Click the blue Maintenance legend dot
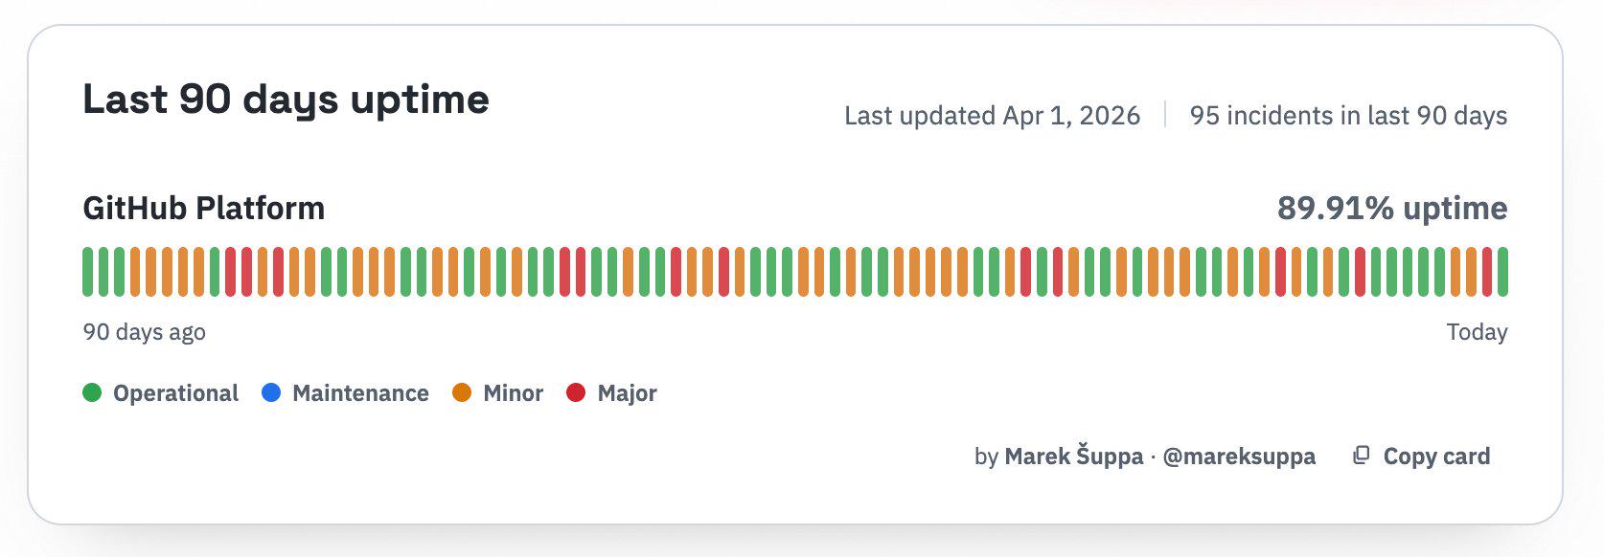1604x557 pixels. click(x=271, y=392)
